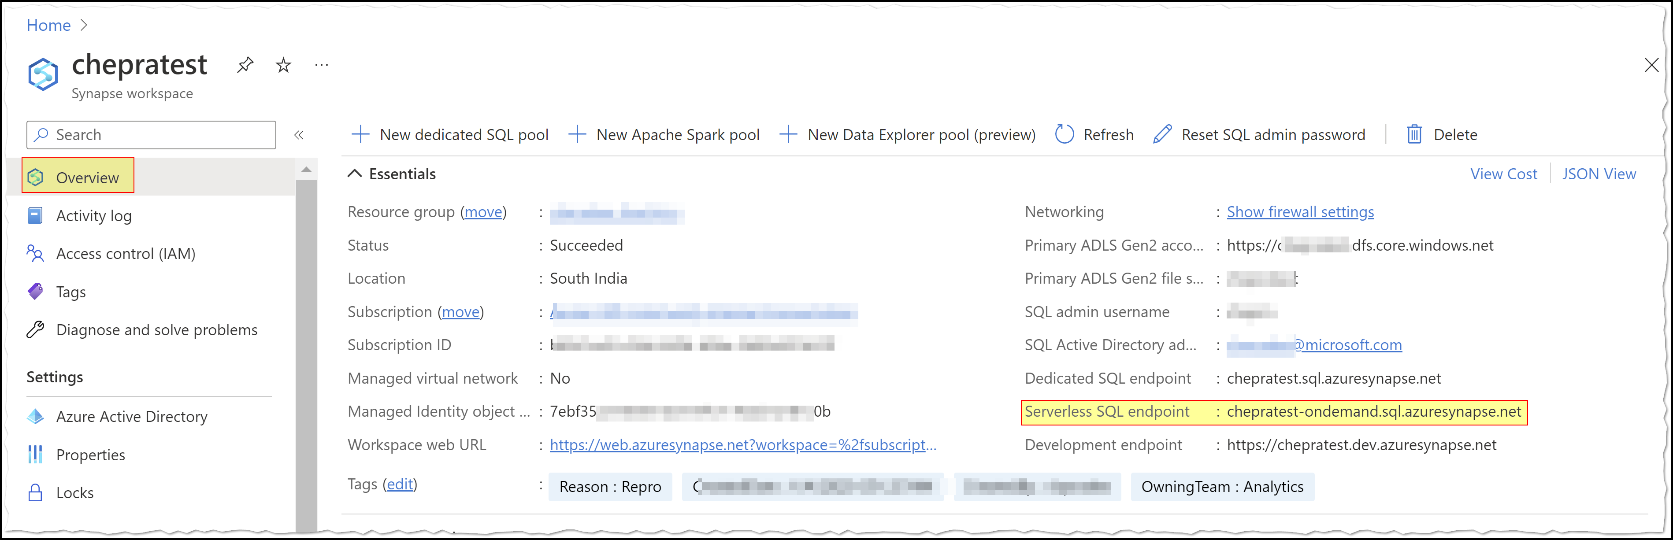Viewport: 1673px width, 540px height.
Task: Click the Access control people icon
Action: [36, 254]
